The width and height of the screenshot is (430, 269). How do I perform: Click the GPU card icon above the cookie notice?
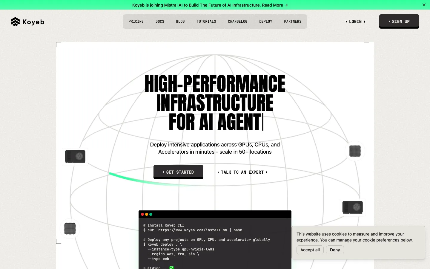(353, 207)
